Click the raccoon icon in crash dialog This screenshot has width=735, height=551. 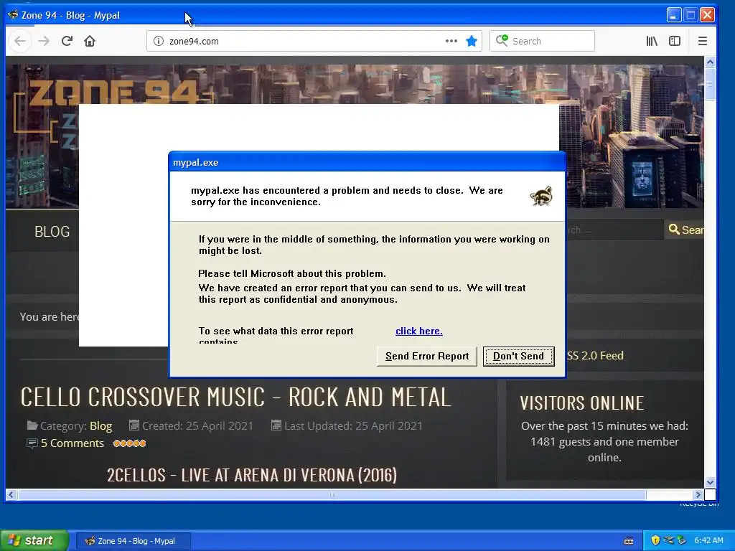tap(541, 197)
